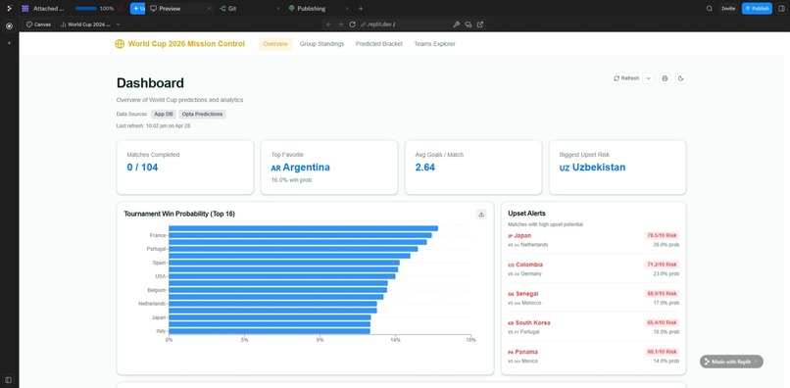Viewport: 790px width, 388px height.
Task: Open search with the magnifier icon
Action: tap(710, 9)
